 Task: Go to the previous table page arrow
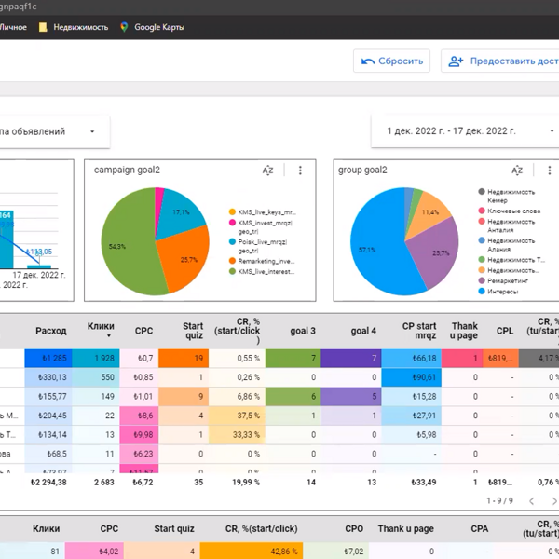530,500
